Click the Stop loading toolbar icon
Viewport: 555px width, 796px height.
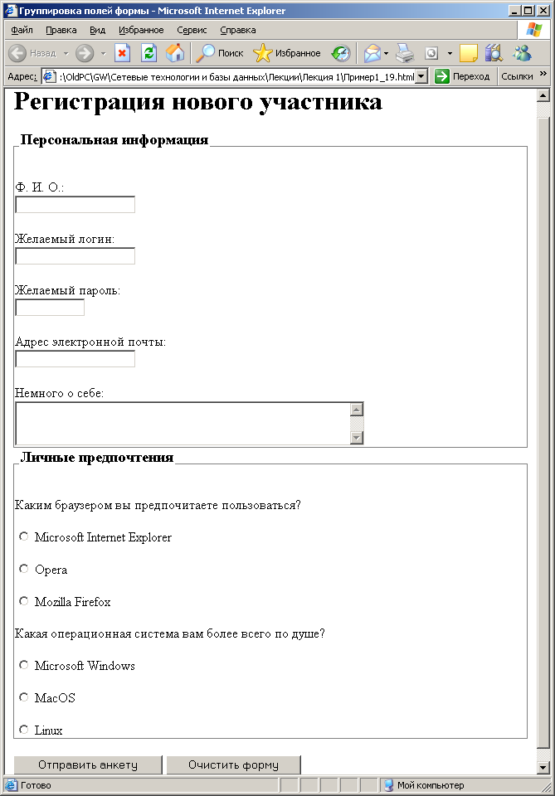point(123,53)
